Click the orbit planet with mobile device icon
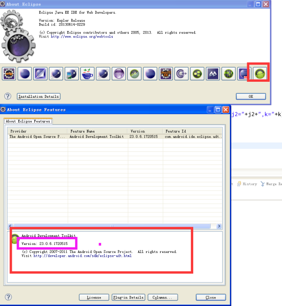 coord(71,74)
